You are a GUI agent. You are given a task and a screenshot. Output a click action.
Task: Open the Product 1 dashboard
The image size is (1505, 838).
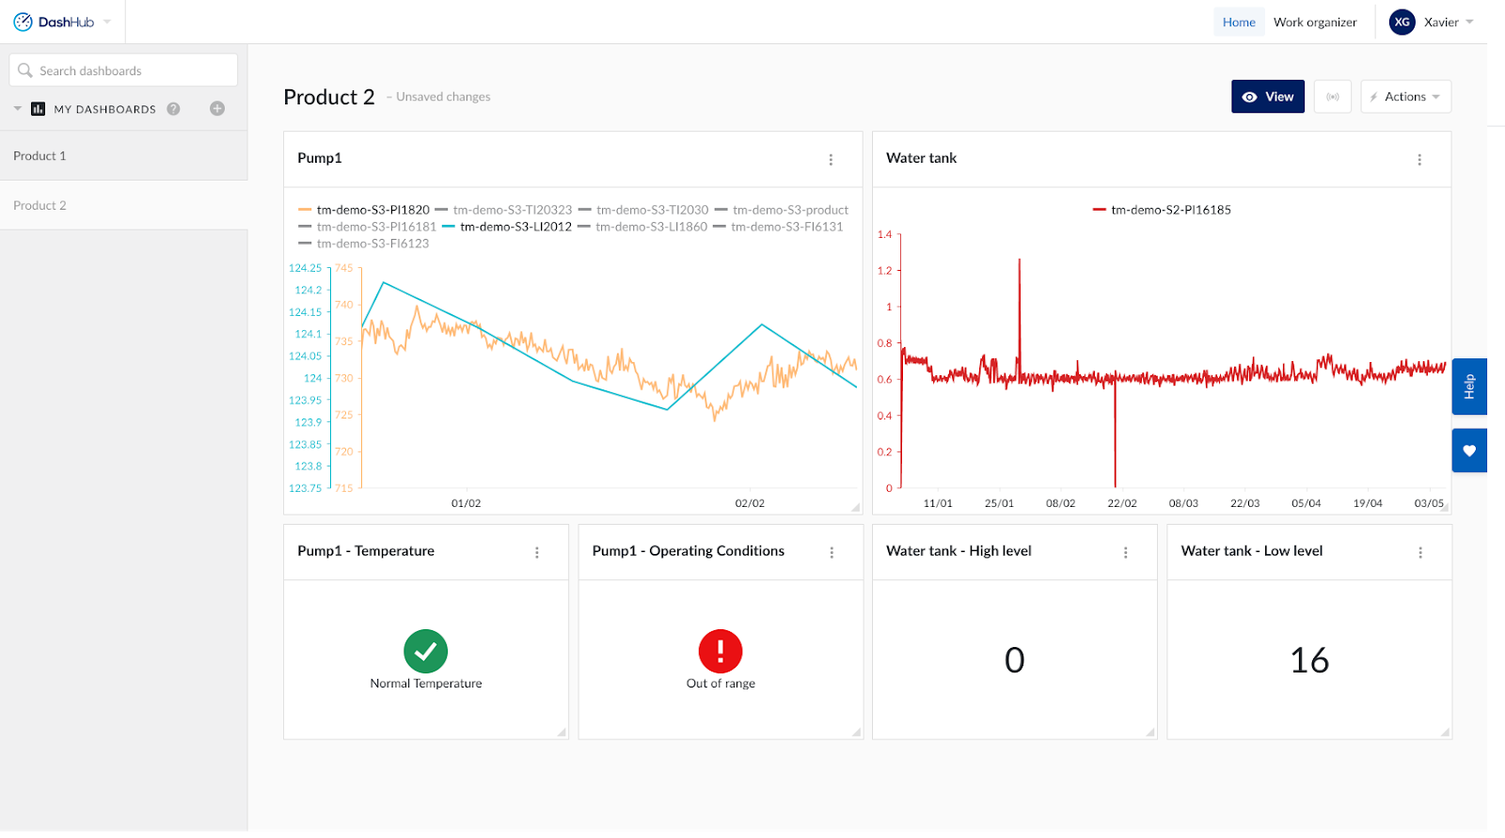click(x=40, y=156)
